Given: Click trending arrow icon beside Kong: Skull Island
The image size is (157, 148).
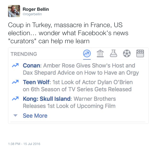Looking at the screenshot, I should (x=15, y=98).
